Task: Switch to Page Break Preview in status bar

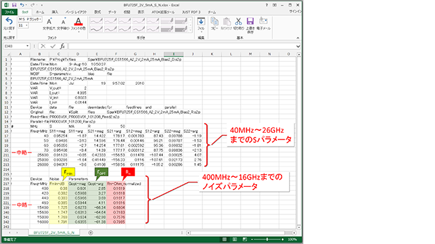Action: pyautogui.click(x=245, y=239)
